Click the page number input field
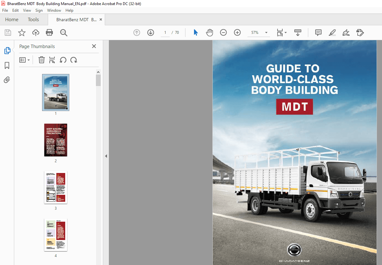Screen dimensions: 382x265 (165, 32)
